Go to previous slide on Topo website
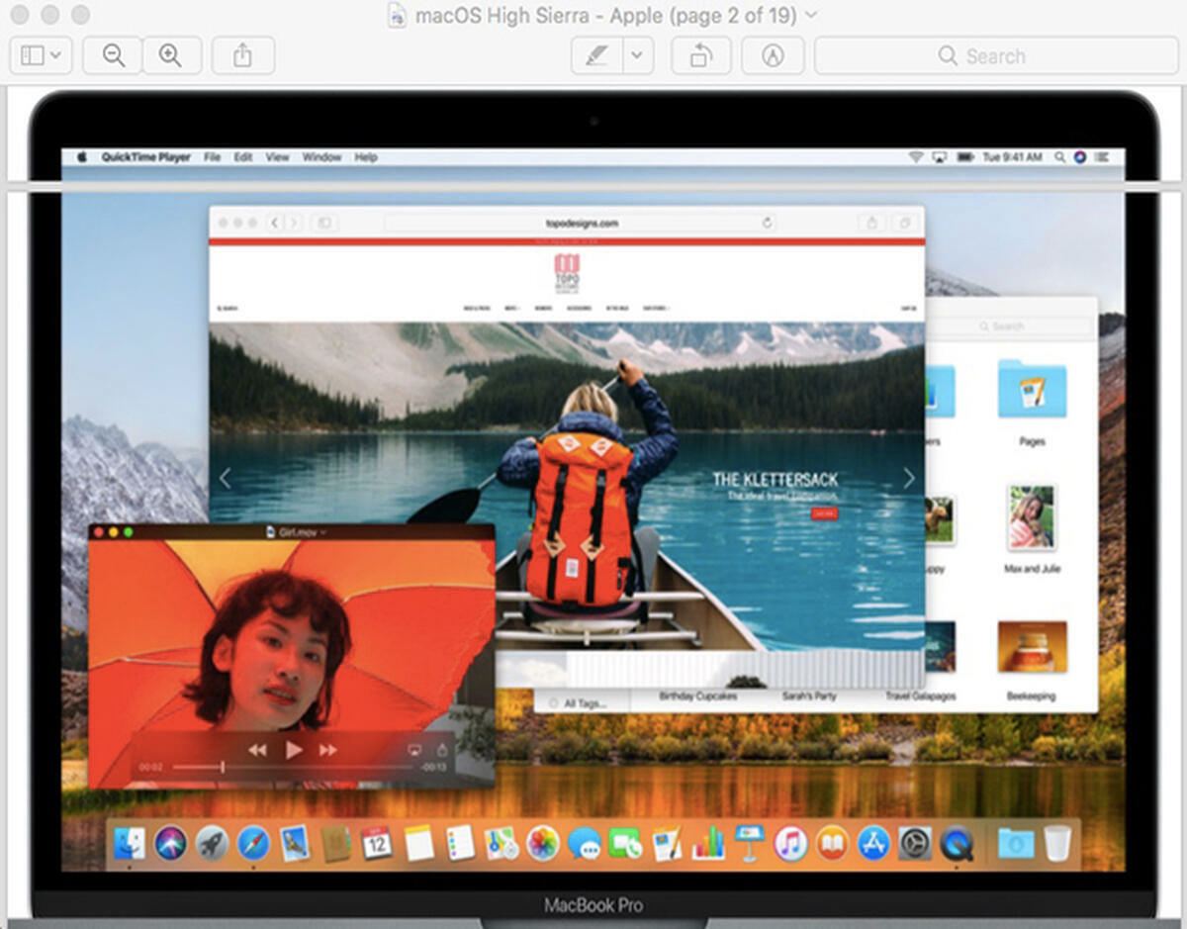1187x929 pixels. point(225,479)
